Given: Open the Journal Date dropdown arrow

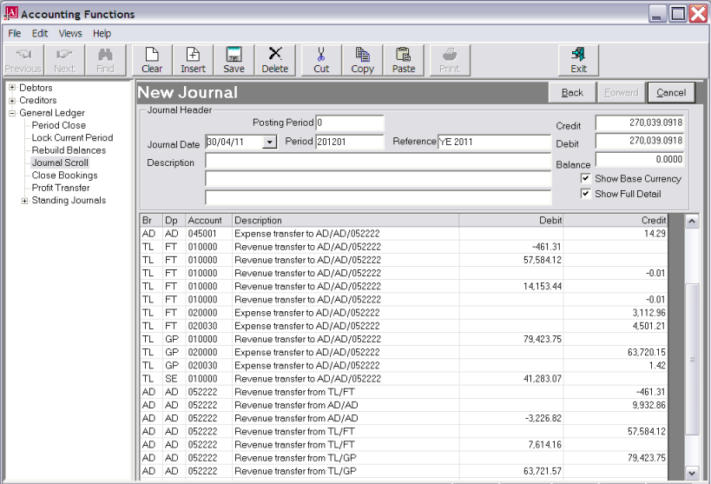Looking at the screenshot, I should [269, 143].
